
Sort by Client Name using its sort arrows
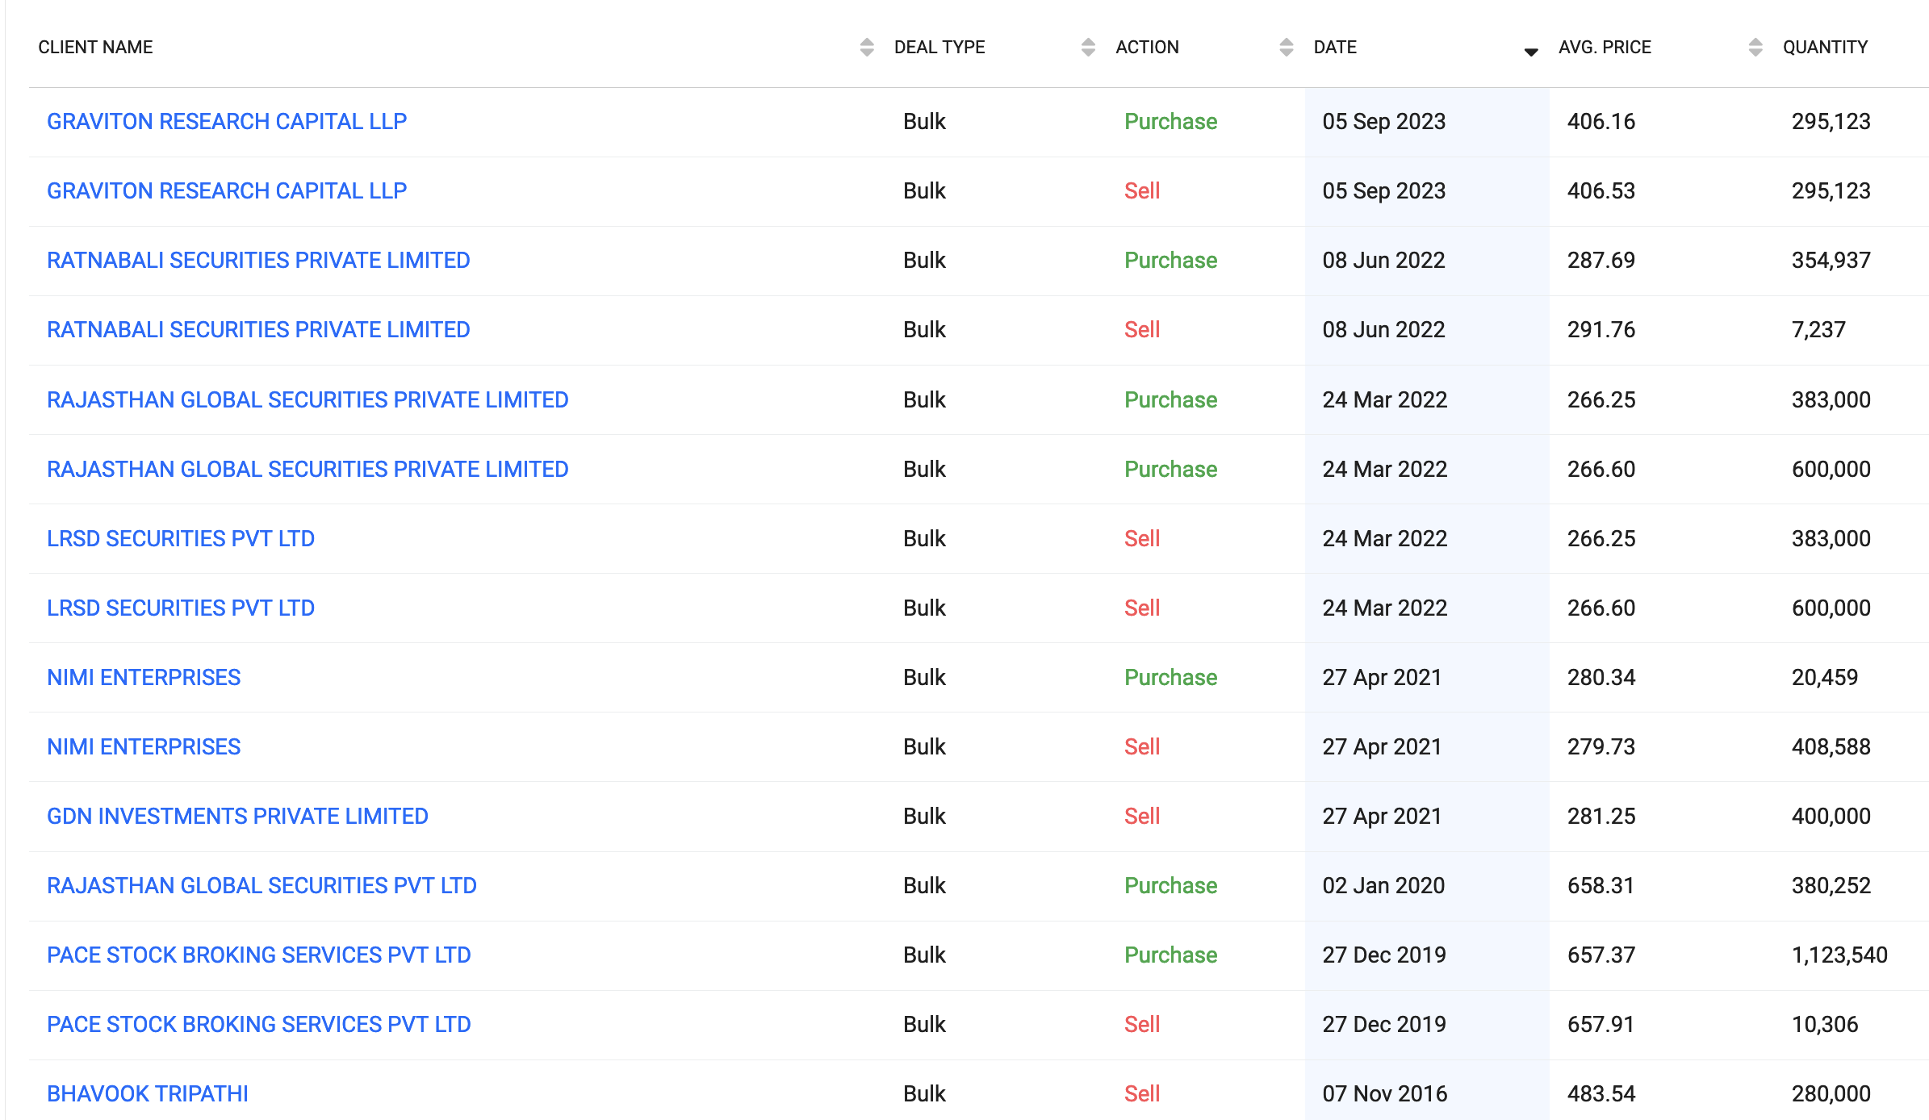[x=867, y=48]
